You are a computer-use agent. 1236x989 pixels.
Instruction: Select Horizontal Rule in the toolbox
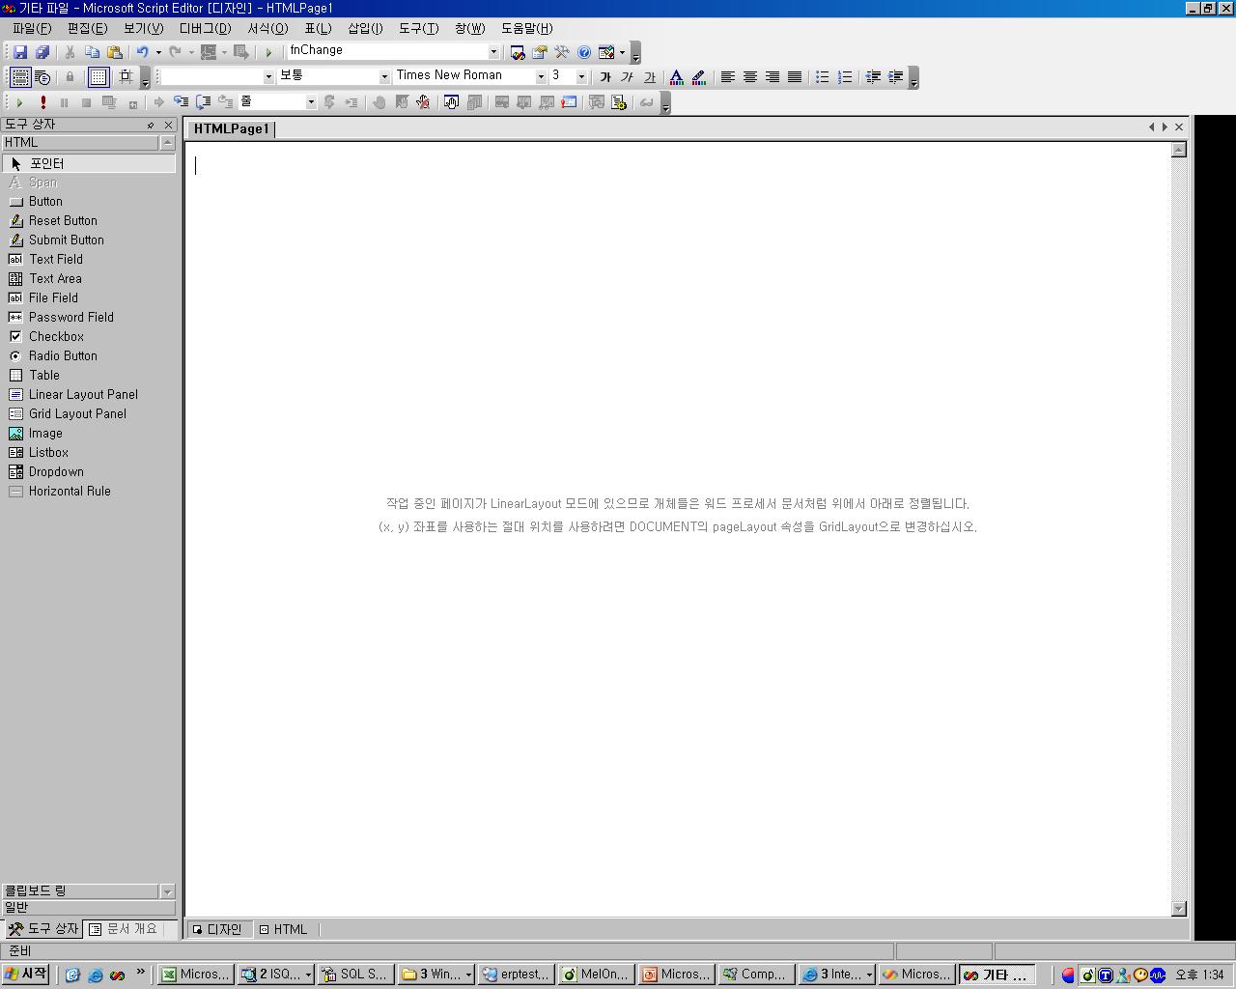pos(89,492)
